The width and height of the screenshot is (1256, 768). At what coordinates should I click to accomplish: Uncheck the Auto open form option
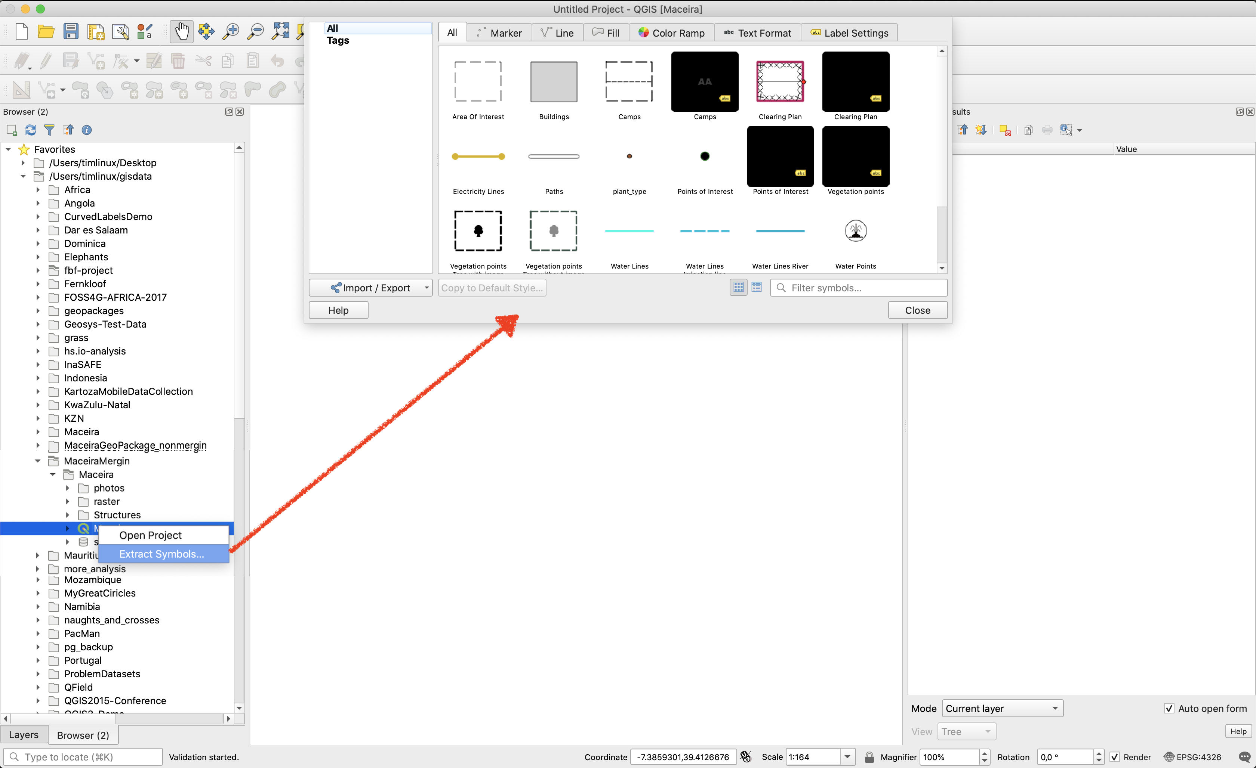1169,708
